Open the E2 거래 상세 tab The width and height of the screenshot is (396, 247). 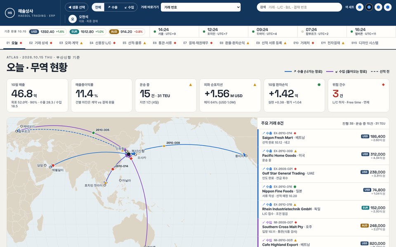(41, 43)
